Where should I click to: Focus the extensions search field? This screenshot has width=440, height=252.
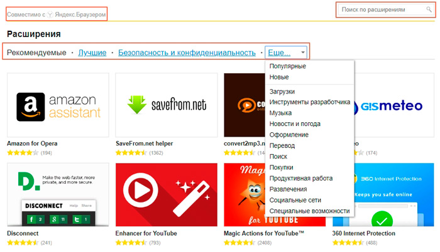point(385,9)
